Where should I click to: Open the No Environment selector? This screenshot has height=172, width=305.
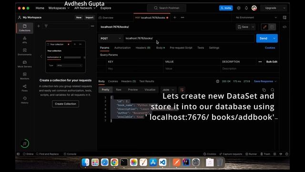pyautogui.click(x=256, y=18)
